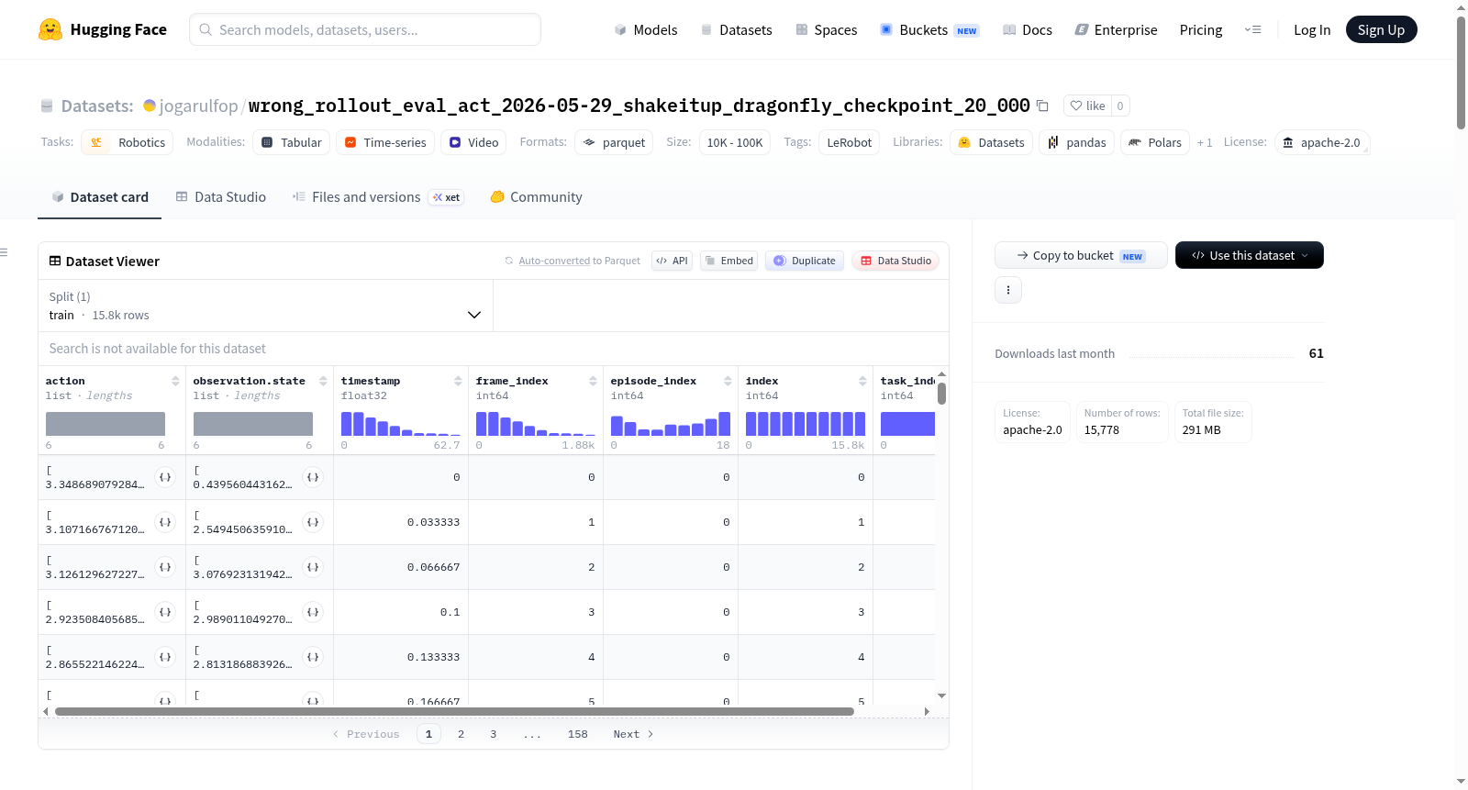Copy dataset name with clipboard icon
Screen dimensions: 1468x790
click(x=1042, y=106)
